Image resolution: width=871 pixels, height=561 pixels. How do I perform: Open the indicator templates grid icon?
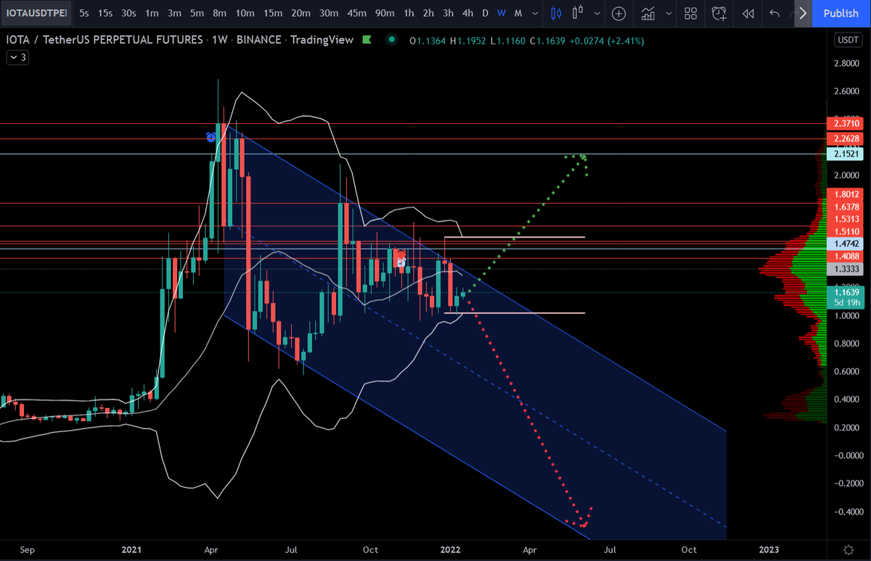pos(691,13)
